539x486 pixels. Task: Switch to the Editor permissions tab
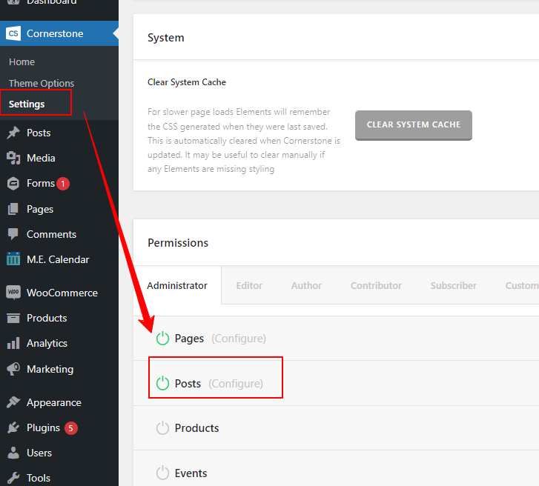point(249,285)
